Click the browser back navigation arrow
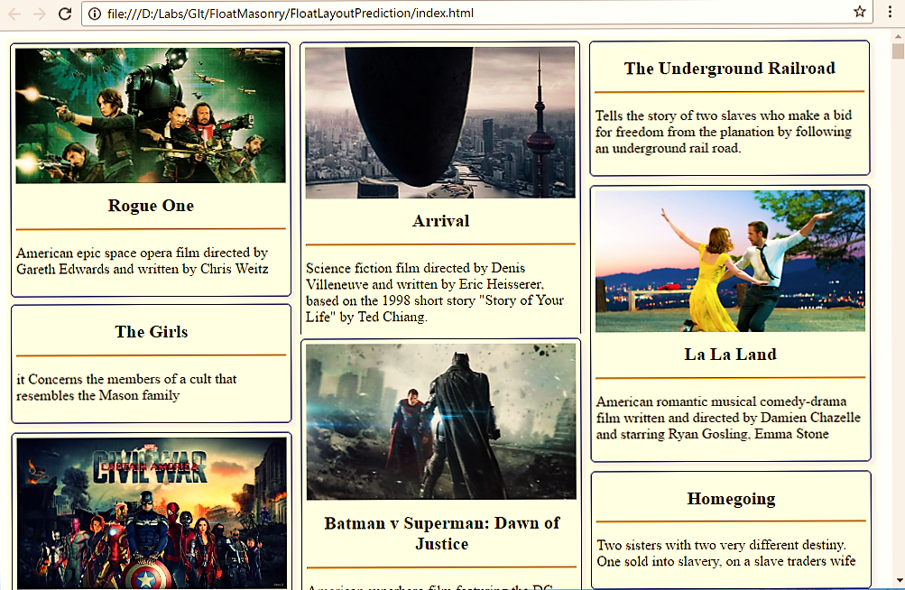The image size is (905, 590). (13, 14)
